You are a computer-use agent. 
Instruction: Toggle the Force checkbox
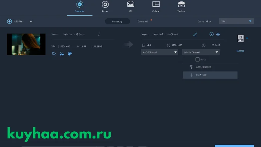coord(197,59)
